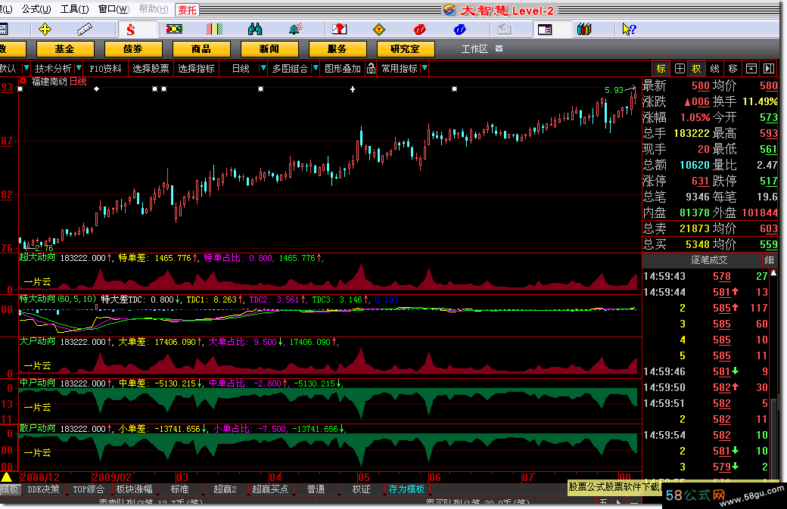Switch to the 普通 tab
The image size is (787, 509).
pos(316,489)
